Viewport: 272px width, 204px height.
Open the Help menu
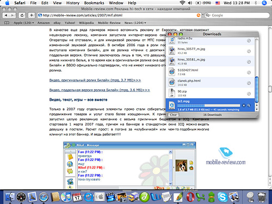coord(132,3)
